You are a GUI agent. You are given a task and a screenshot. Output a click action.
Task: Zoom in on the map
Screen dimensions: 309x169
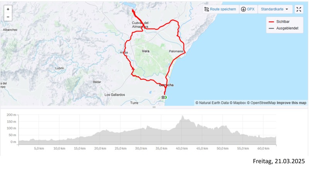tap(8, 9)
